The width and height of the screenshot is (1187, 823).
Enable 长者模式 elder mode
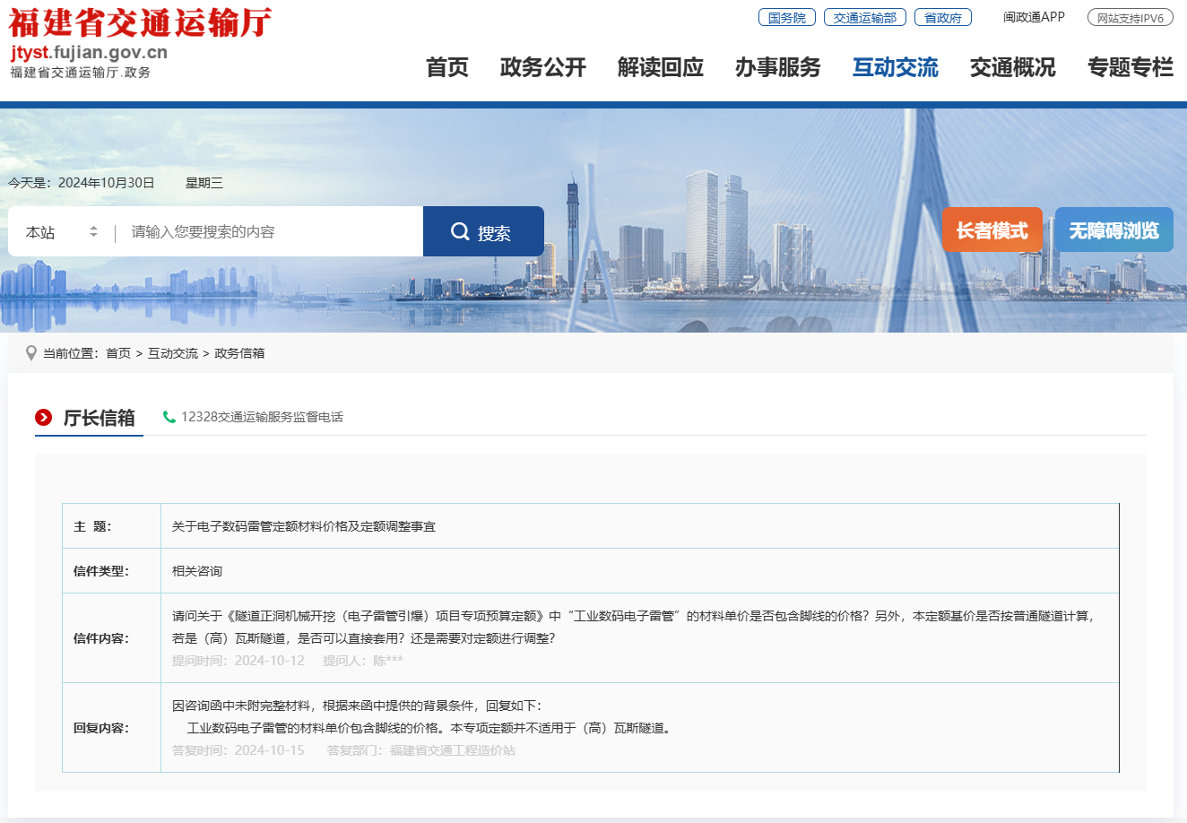pos(992,230)
